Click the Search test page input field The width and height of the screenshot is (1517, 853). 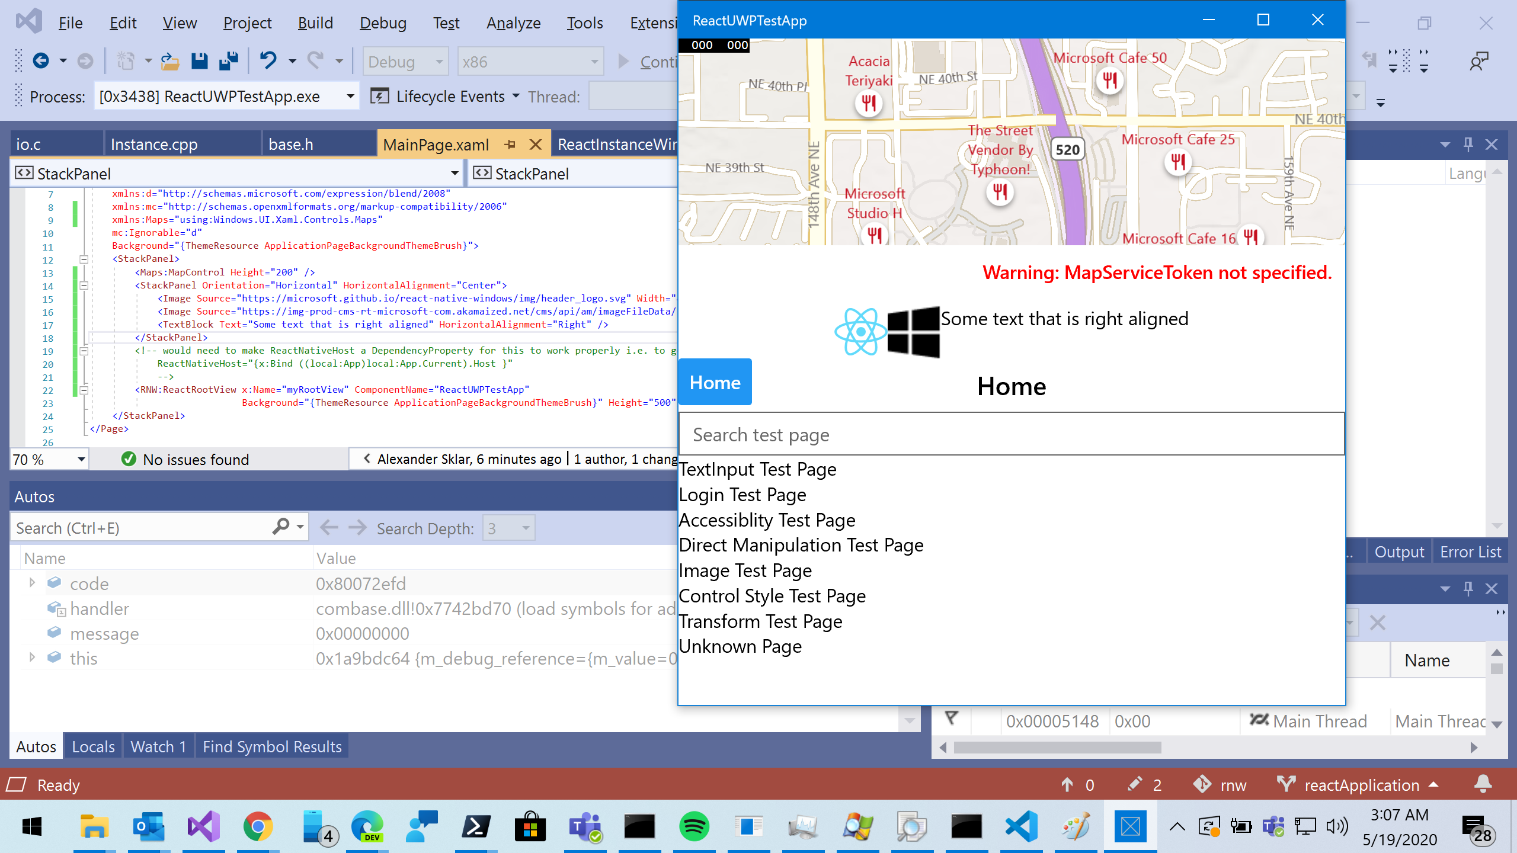click(x=1011, y=435)
